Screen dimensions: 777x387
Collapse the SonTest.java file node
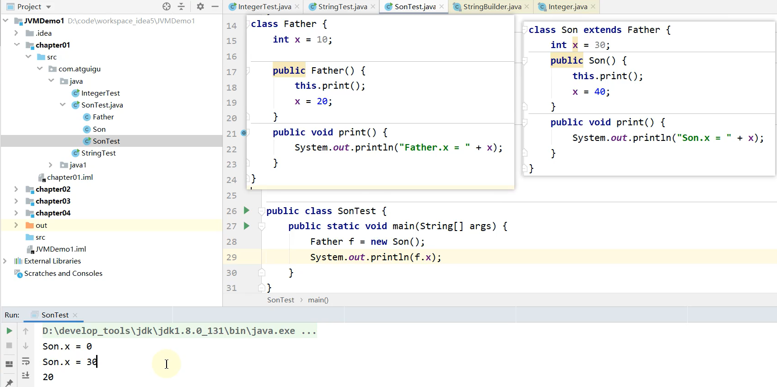pos(63,105)
